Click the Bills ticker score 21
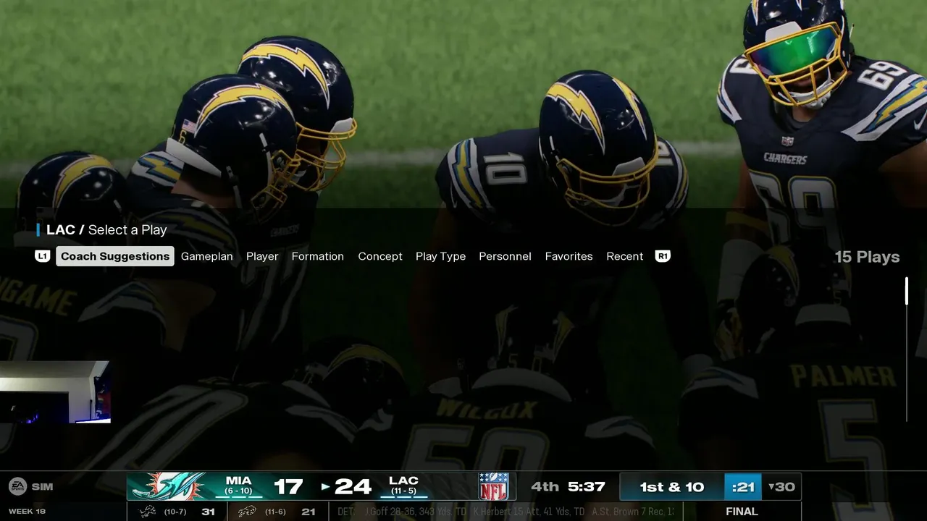This screenshot has height=521, width=927. click(x=308, y=512)
